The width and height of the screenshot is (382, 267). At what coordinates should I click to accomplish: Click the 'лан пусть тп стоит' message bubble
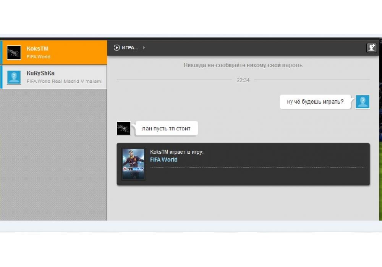(166, 129)
